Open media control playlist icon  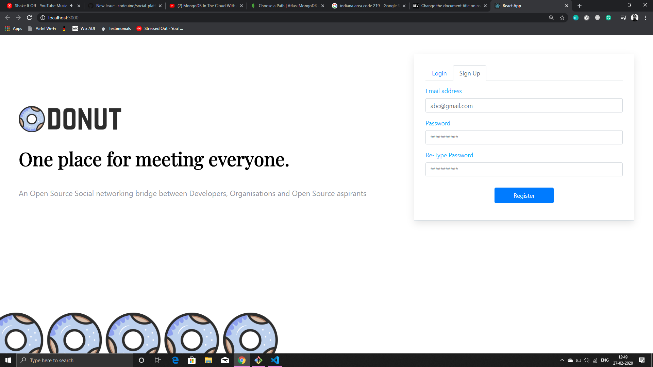click(x=623, y=18)
